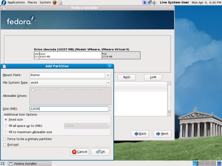
Task: Click the blue info notification icon
Action: tap(144, 2)
